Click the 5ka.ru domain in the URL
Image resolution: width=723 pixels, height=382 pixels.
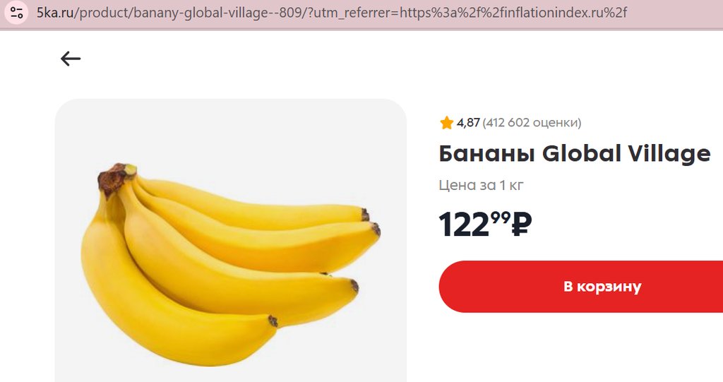coord(55,13)
